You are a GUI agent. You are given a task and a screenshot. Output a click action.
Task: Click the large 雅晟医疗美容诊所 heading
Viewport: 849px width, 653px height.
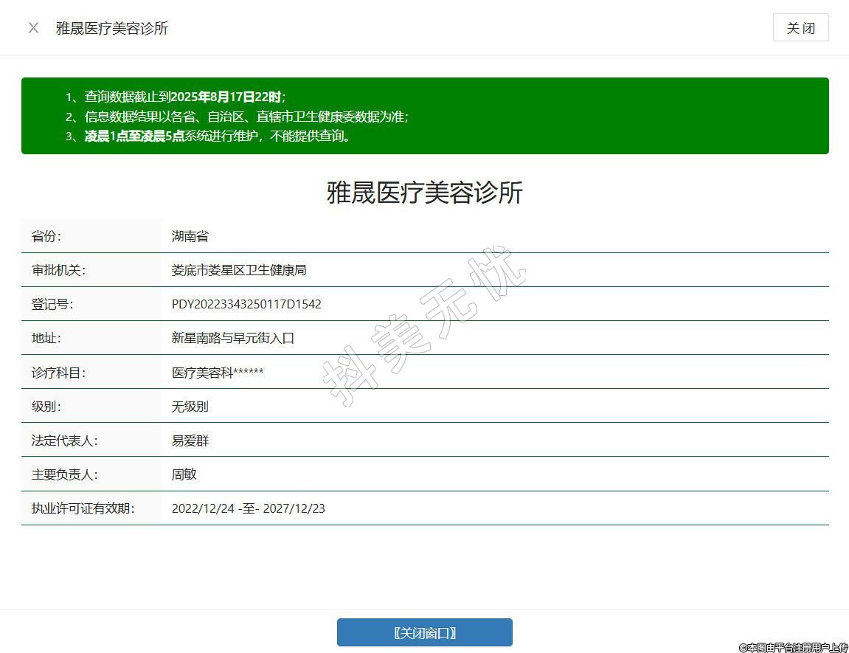point(424,193)
